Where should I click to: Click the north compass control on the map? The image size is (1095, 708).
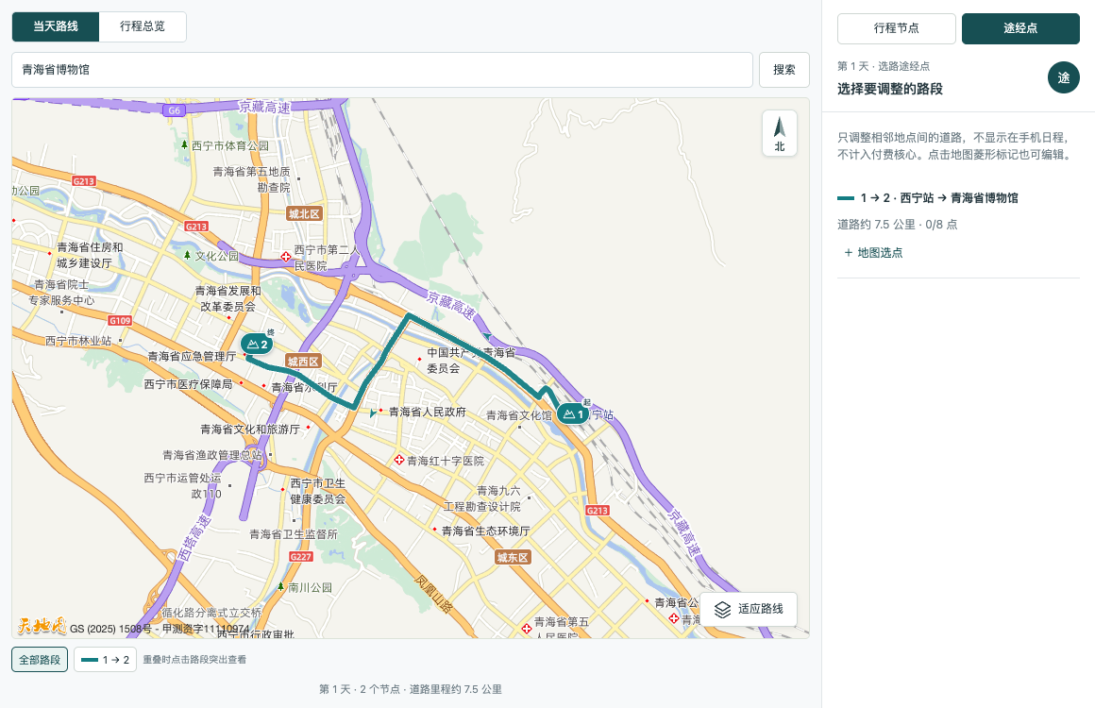pos(780,133)
